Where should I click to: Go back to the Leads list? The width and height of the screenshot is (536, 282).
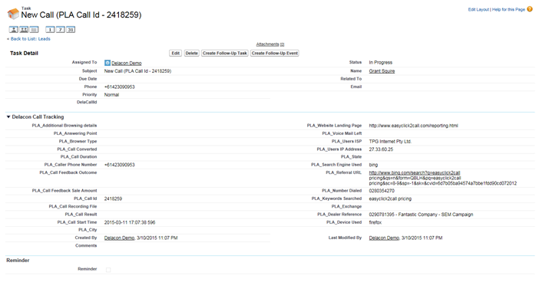pyautogui.click(x=31, y=39)
